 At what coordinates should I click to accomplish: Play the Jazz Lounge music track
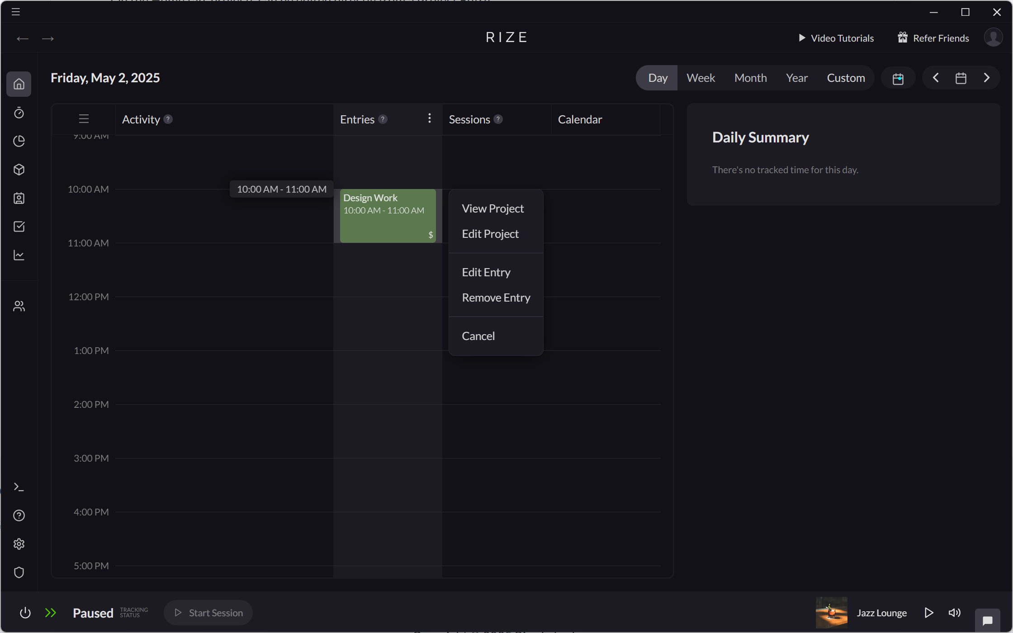pos(929,613)
